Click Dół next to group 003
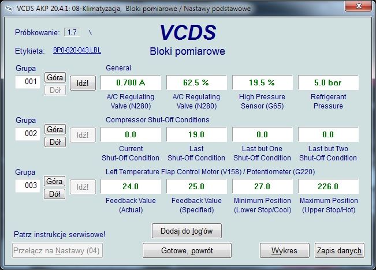The width and height of the screenshot is (376, 270). pyautogui.click(x=54, y=194)
